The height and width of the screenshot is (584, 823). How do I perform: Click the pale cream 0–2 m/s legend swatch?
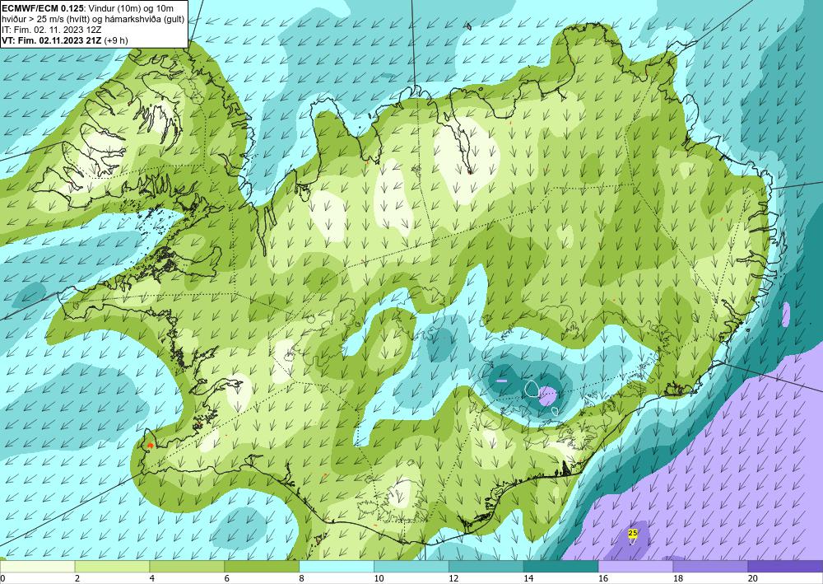(x=37, y=567)
